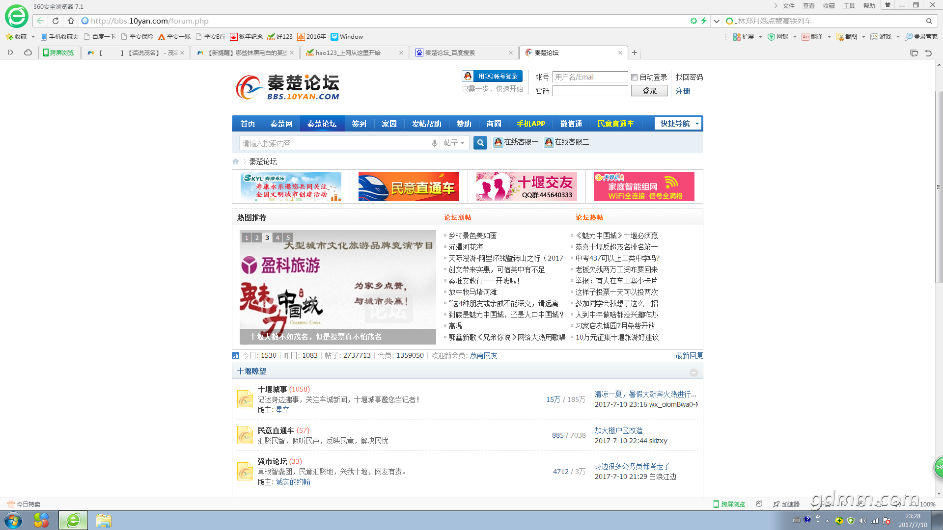Click the browser back arrow
Image resolution: width=943 pixels, height=530 pixels.
40,21
